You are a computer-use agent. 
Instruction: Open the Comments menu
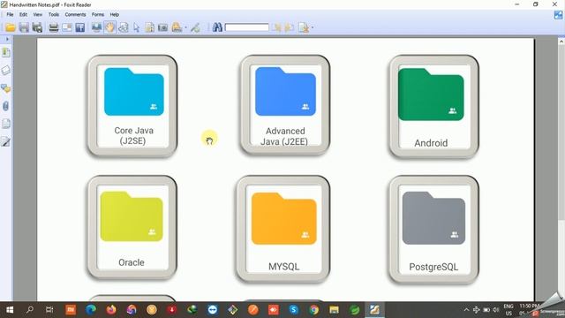tap(75, 14)
